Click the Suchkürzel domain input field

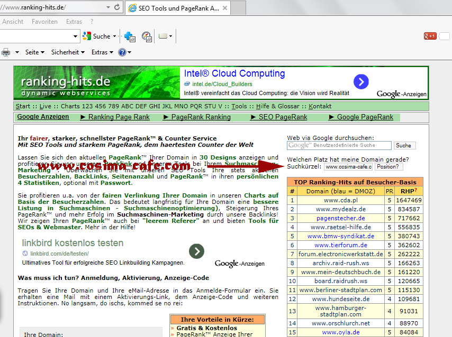tap(348, 167)
